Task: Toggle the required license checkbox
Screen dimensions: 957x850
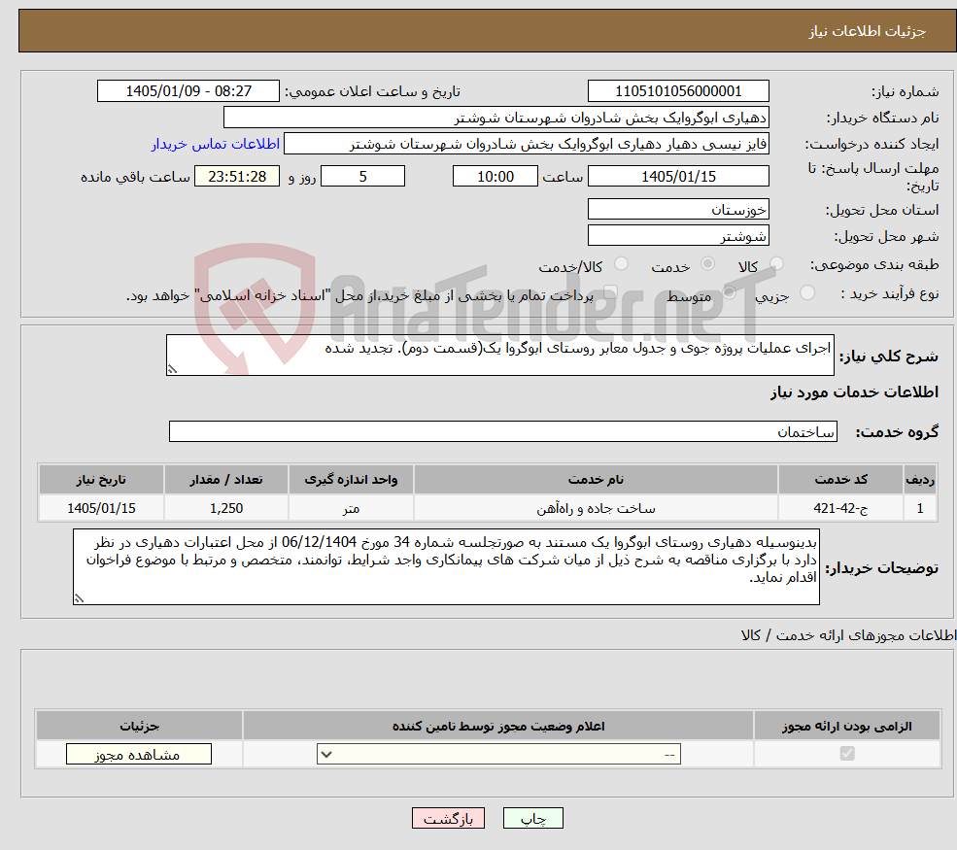Action: point(847,754)
